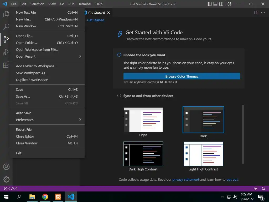Image resolution: width=269 pixels, height=202 pixels.
Task: Open notifications bell in status bar
Action: pyautogui.click(x=263, y=189)
